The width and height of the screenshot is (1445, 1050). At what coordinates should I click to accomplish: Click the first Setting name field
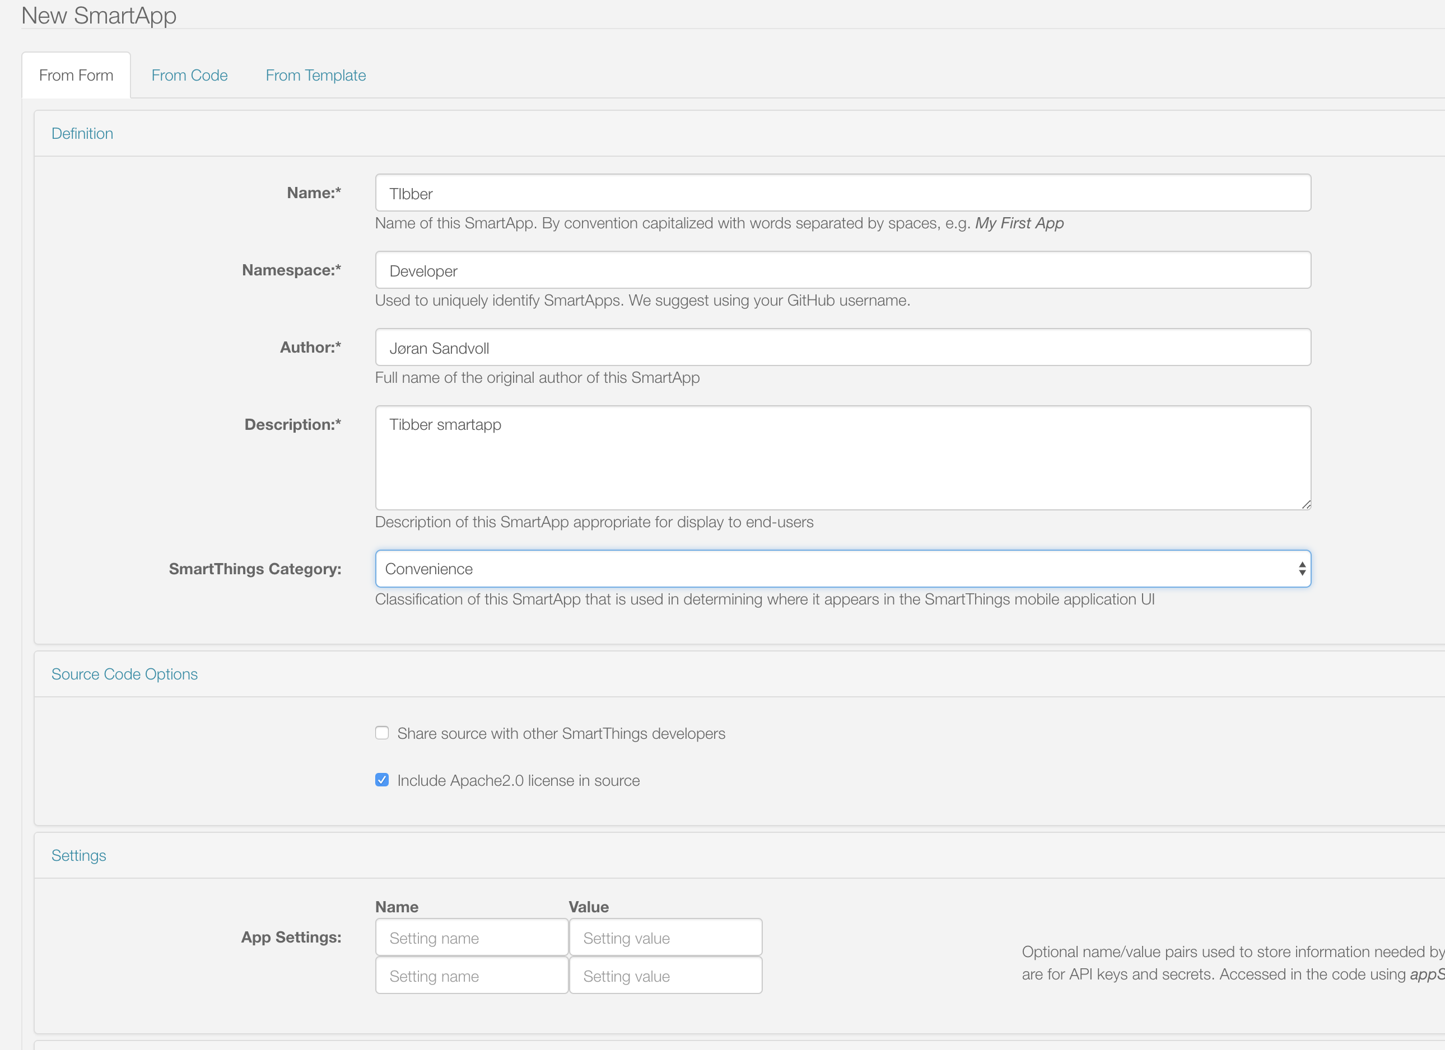[472, 937]
